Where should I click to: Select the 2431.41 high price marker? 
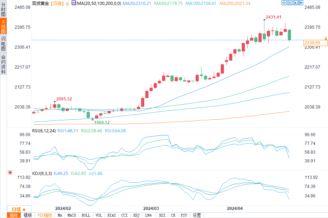pos(273,17)
